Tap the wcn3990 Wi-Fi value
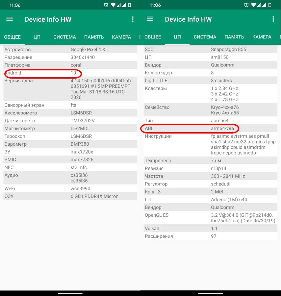This screenshot has height=296, width=281. pyautogui.click(x=80, y=188)
